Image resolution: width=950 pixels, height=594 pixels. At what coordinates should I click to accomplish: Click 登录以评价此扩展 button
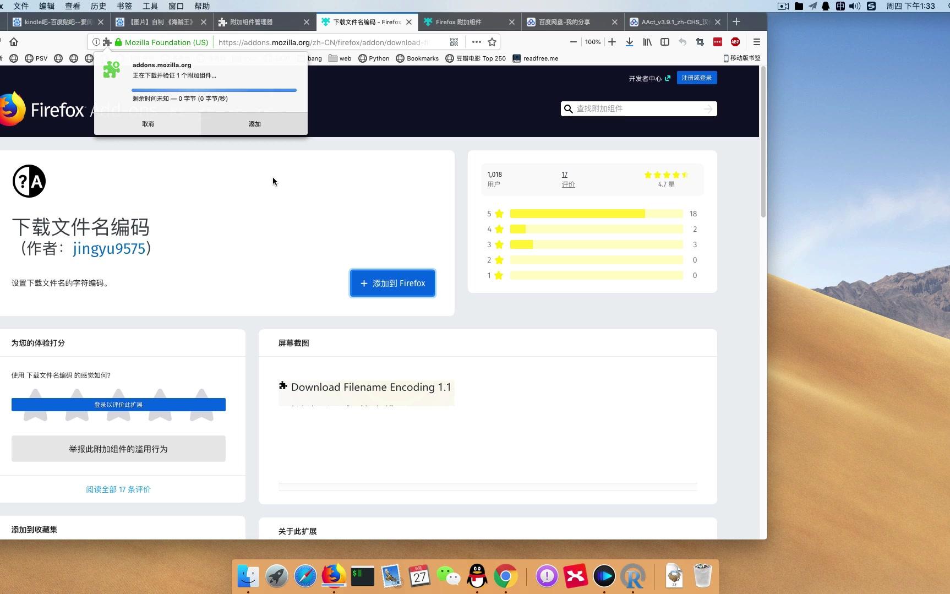point(118,405)
